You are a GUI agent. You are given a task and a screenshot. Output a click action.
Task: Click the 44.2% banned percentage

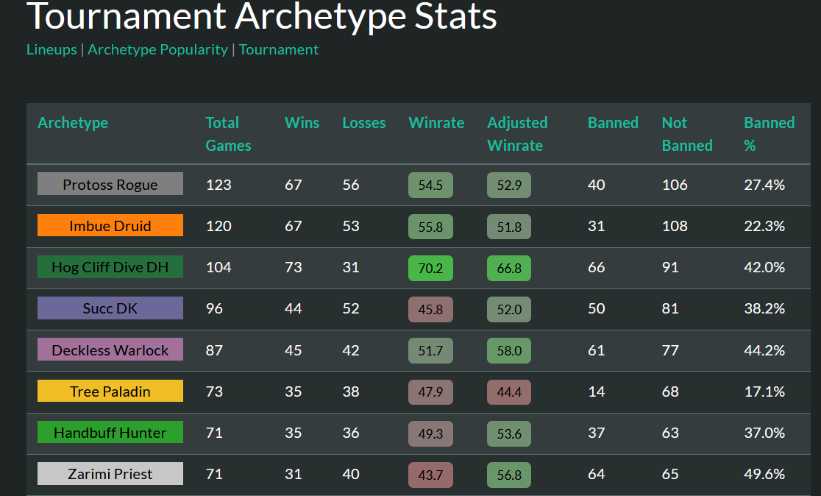point(764,350)
